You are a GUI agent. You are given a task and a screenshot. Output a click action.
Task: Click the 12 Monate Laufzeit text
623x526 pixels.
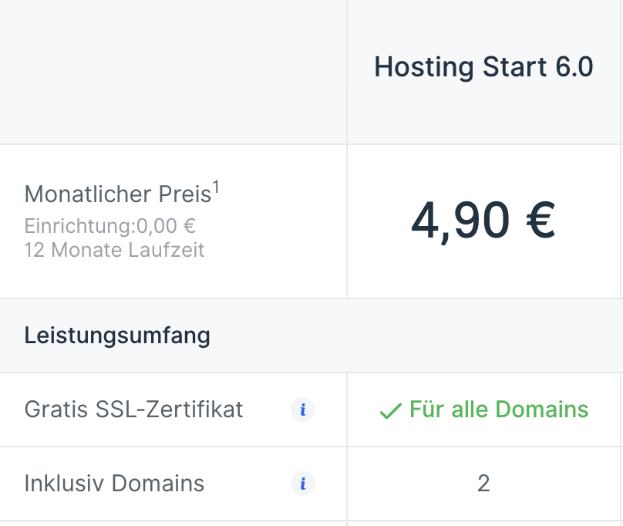pyautogui.click(x=114, y=250)
